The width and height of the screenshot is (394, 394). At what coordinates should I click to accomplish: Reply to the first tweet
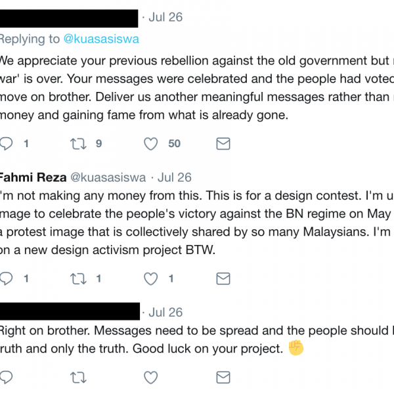click(x=7, y=144)
